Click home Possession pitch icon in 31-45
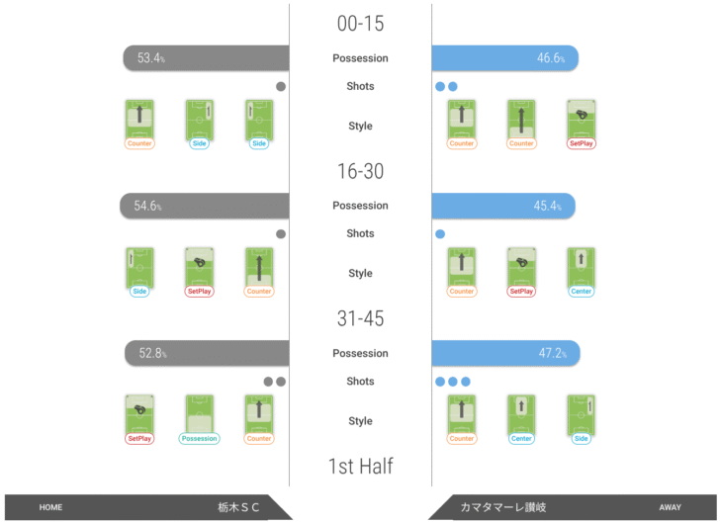The width and height of the screenshot is (720, 523). [x=200, y=414]
